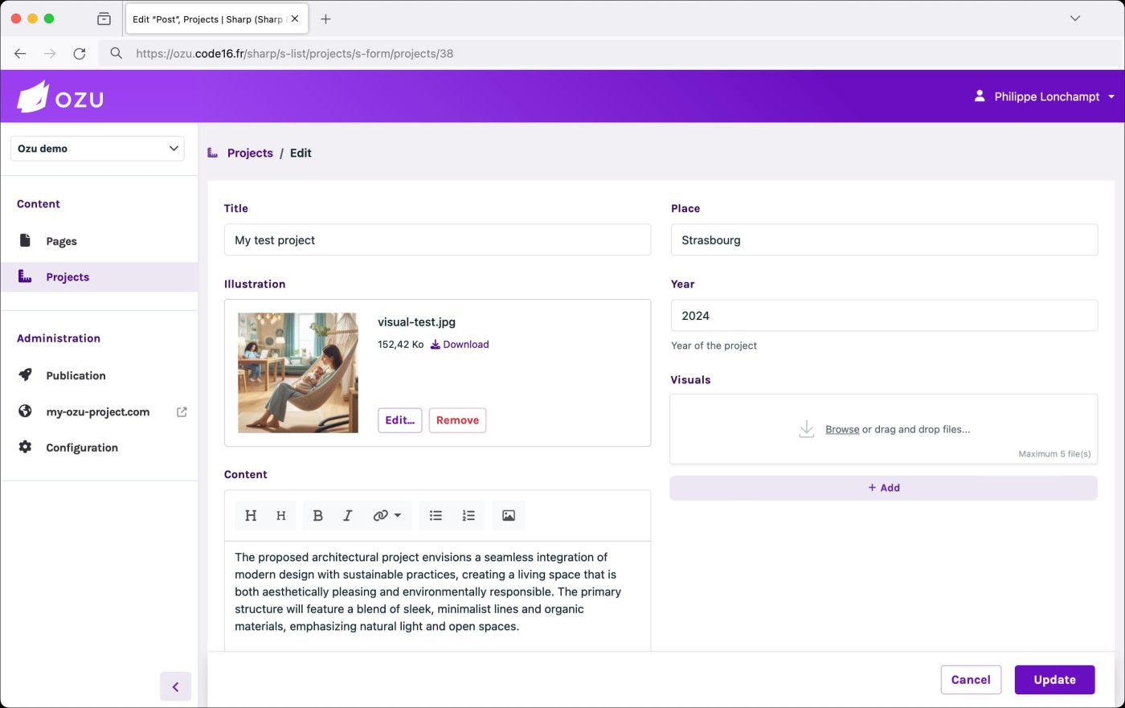1125x708 pixels.
Task: Click the illustration thumbnail image
Action: 298,373
